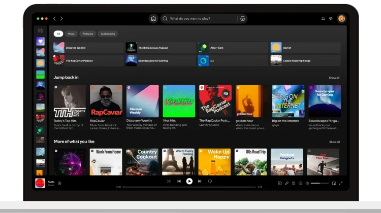The image size is (381, 213).
Task: Select the Podcasts filter chip
Action: [x=88, y=33]
